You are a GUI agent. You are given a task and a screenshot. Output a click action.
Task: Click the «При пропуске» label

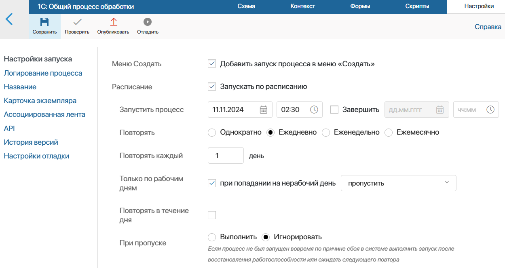point(143,243)
